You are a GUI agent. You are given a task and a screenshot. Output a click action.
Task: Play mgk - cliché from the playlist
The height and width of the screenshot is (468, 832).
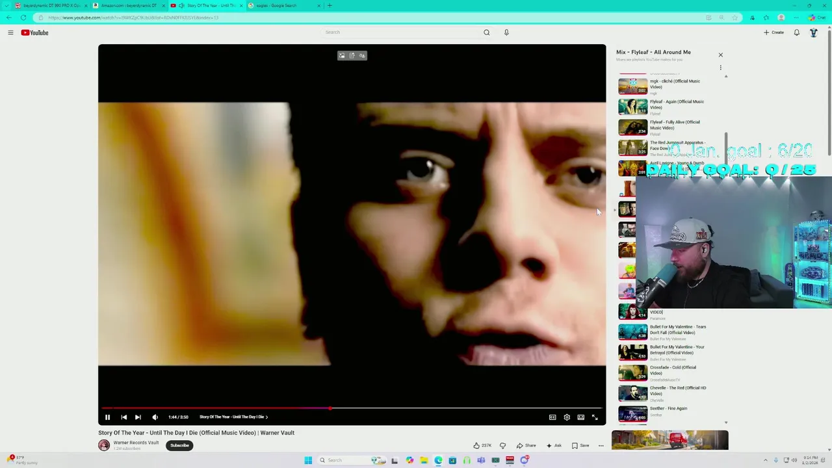click(x=669, y=86)
